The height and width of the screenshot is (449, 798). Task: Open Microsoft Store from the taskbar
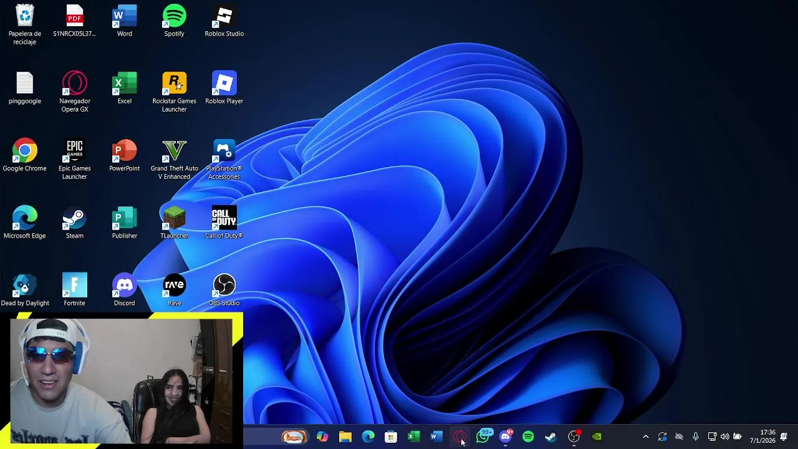(x=391, y=437)
